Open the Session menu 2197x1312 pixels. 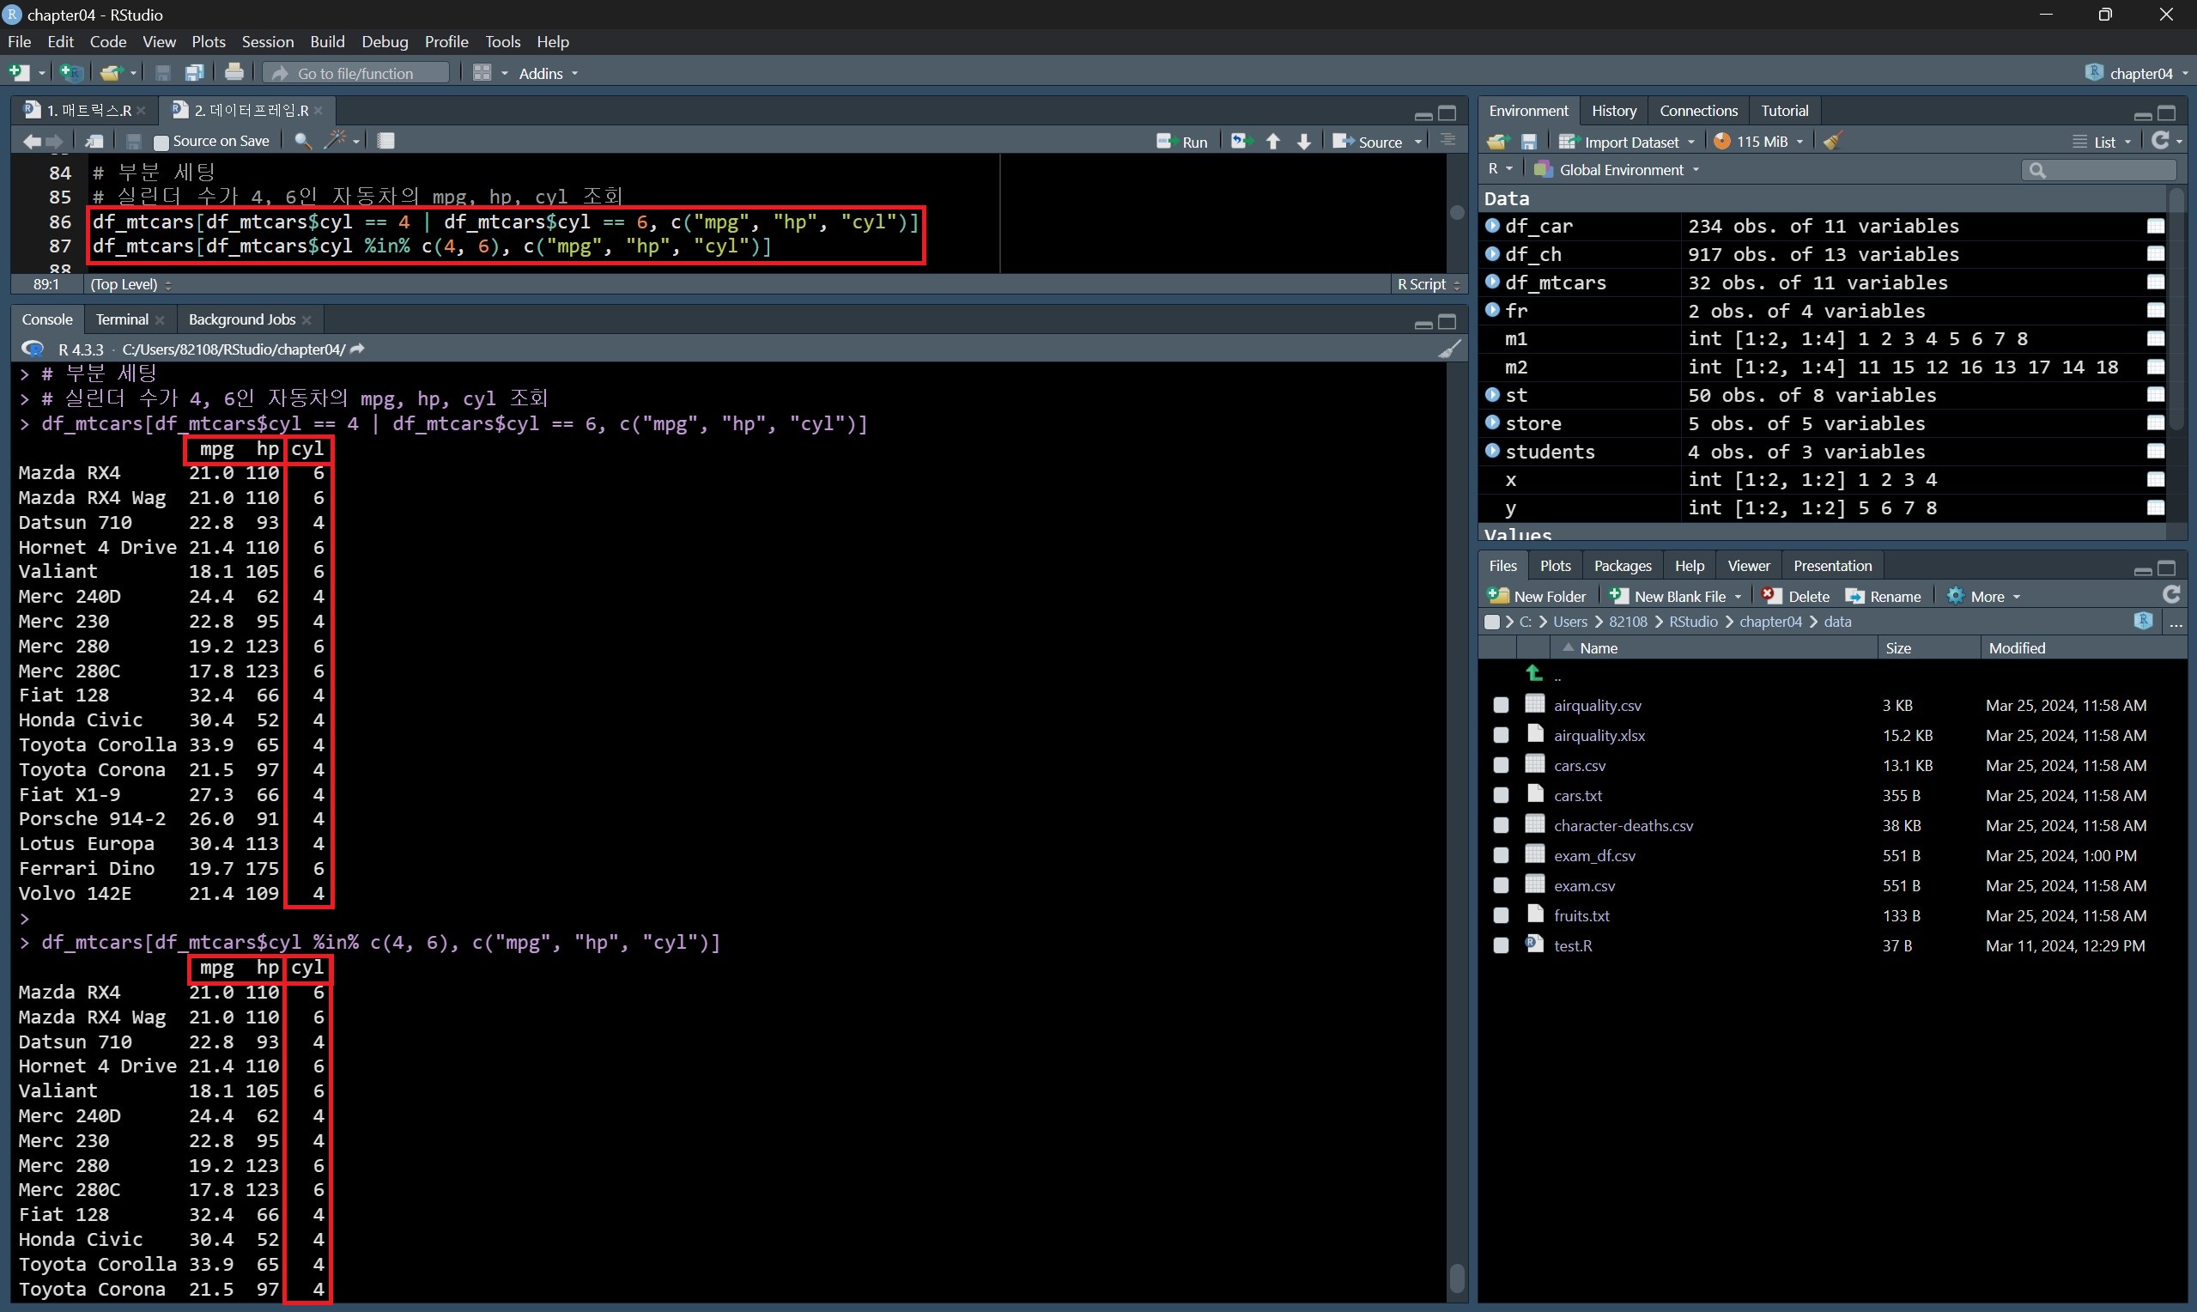[x=267, y=41]
